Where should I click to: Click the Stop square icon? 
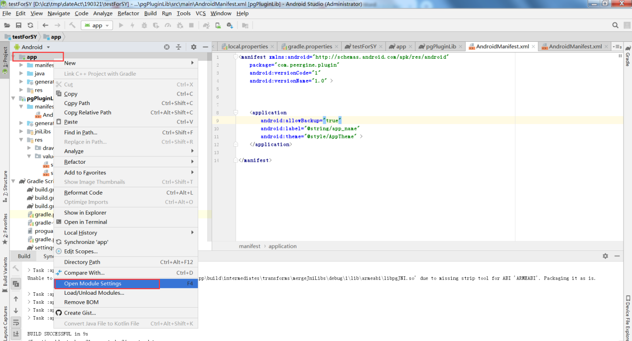(x=191, y=25)
